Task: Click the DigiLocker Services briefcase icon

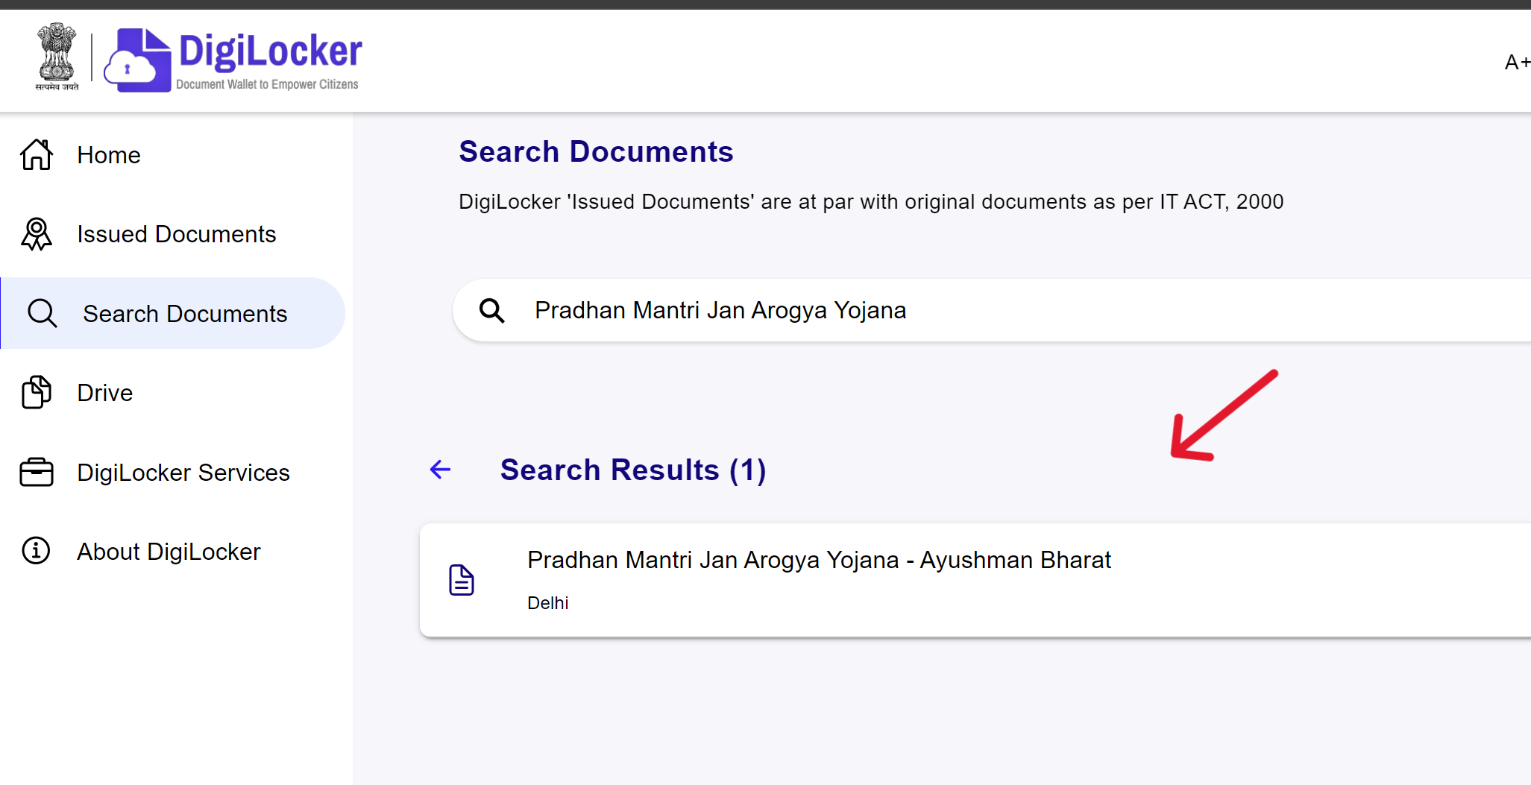Action: [35, 472]
